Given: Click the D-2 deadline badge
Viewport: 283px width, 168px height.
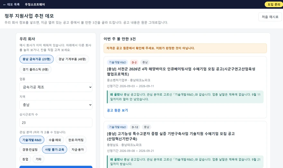Looking at the screenshot, I should point(134,62).
